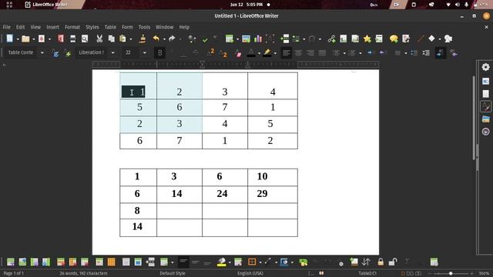
Task: Open the highlighting color dropdown arrow
Action: coord(275,53)
